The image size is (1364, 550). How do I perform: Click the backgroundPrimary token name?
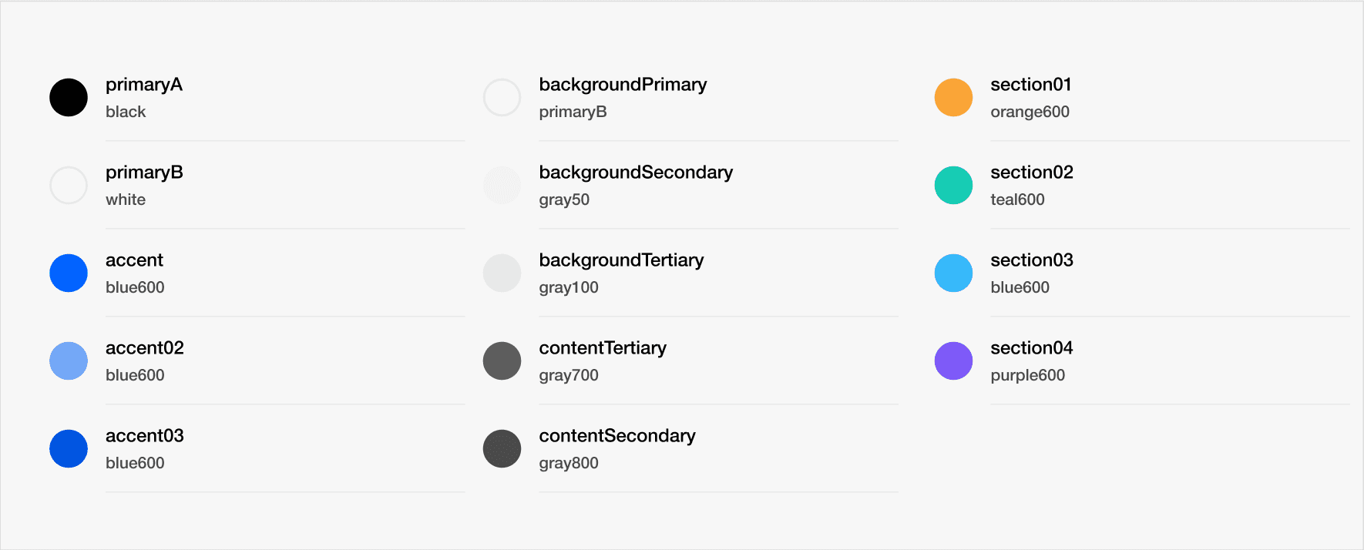[x=623, y=85]
